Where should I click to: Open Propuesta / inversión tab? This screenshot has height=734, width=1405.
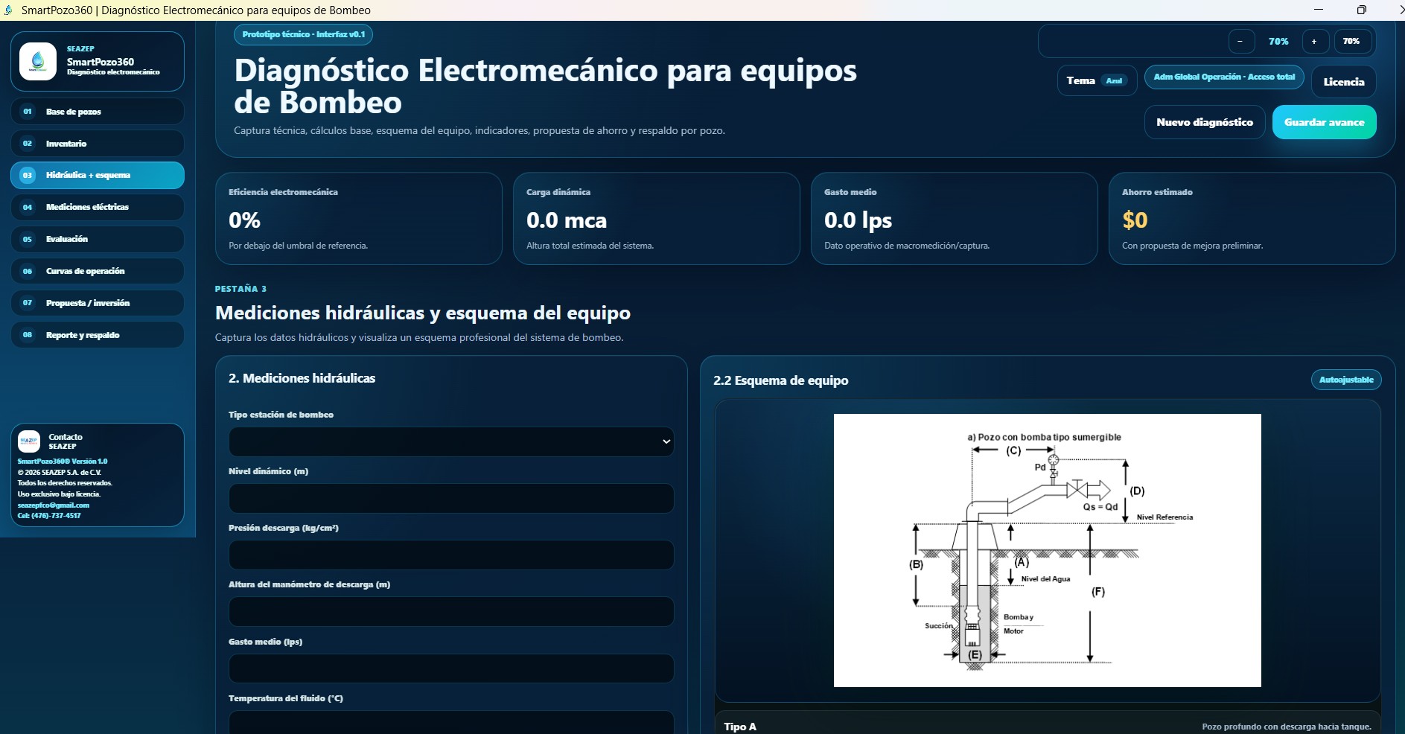pyautogui.click(x=98, y=304)
